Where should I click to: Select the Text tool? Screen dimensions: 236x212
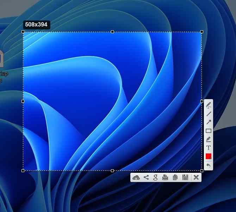[x=209, y=148]
